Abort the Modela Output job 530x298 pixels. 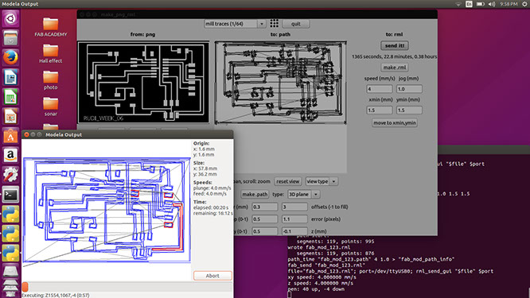pyautogui.click(x=212, y=276)
